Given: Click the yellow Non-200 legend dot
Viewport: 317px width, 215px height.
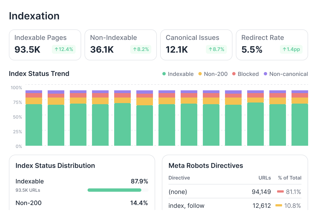Looking at the screenshot, I should 200,74.
